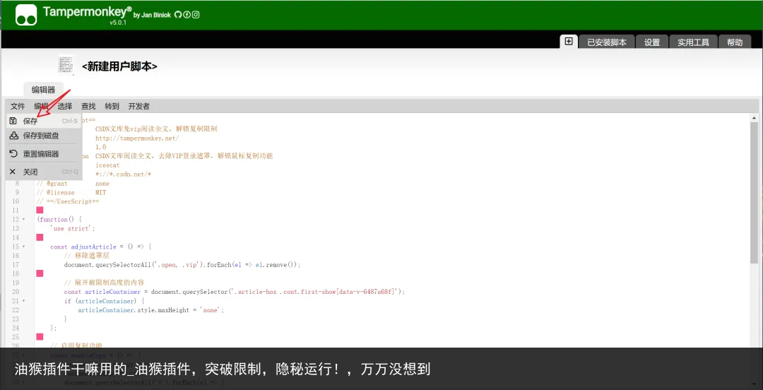Open the 选择 menu
Screen dimensions: 763x390
coord(65,106)
